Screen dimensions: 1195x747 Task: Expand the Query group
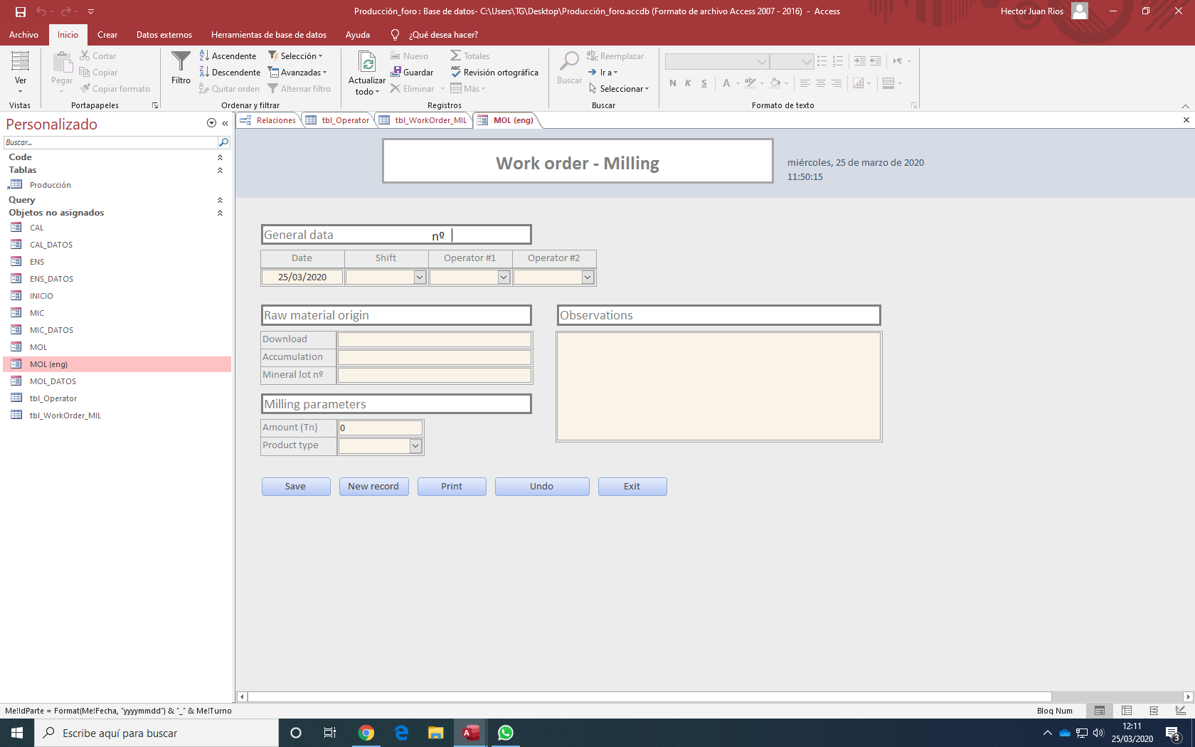point(220,200)
